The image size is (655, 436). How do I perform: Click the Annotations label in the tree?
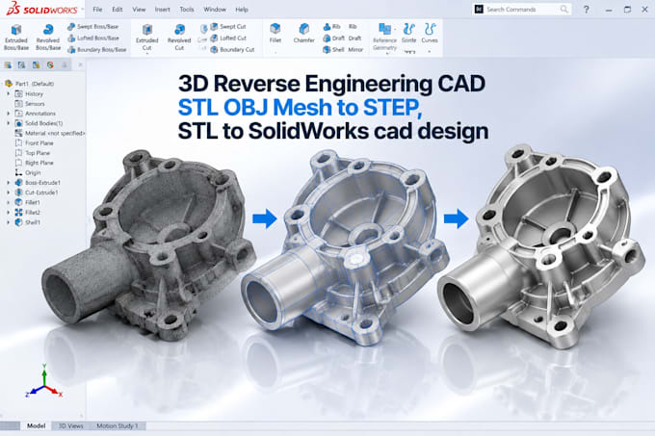coord(40,114)
